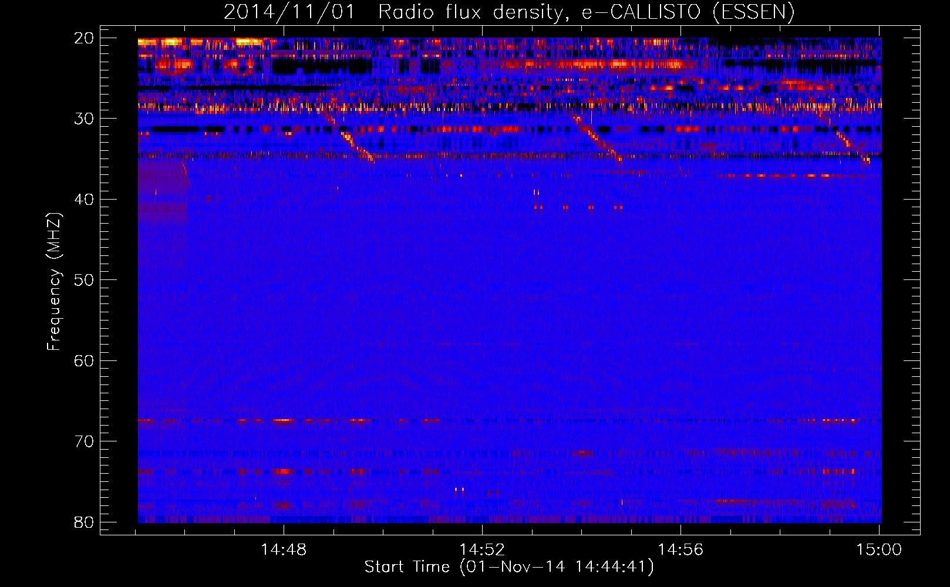Click the Start Time axis label
This screenshot has width=950, height=587.
point(509,567)
